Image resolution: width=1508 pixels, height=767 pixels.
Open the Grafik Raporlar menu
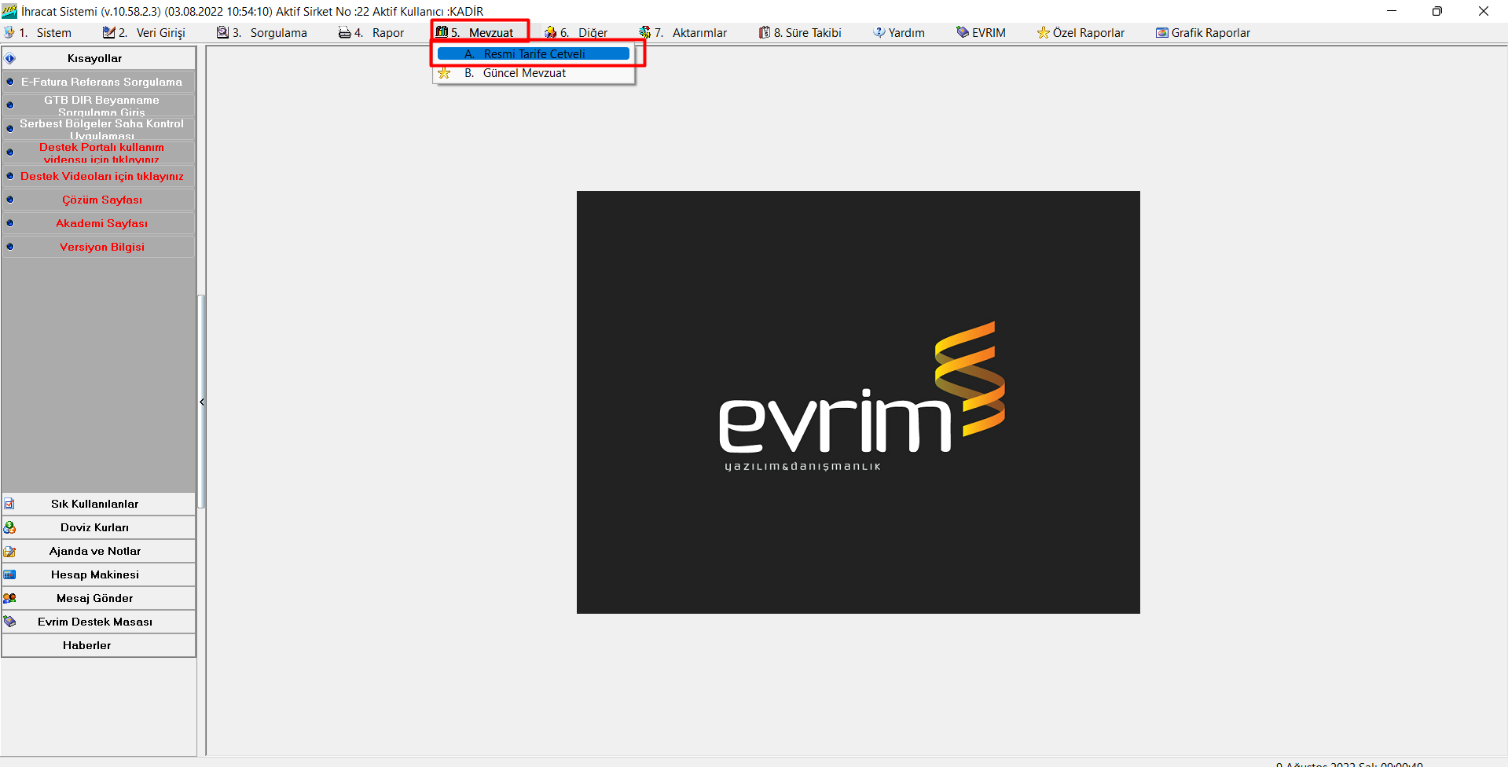point(1202,33)
